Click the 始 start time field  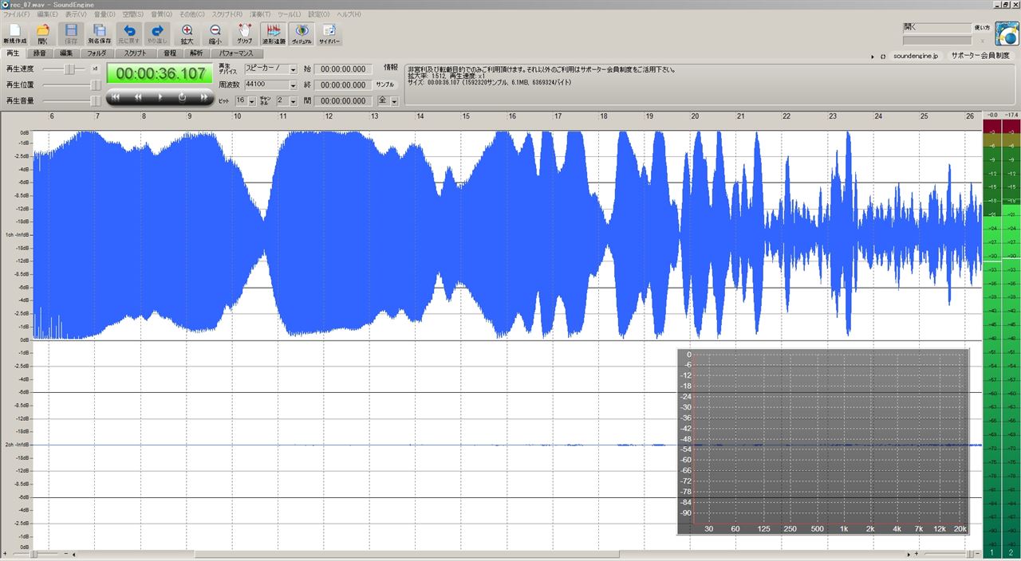(x=343, y=69)
